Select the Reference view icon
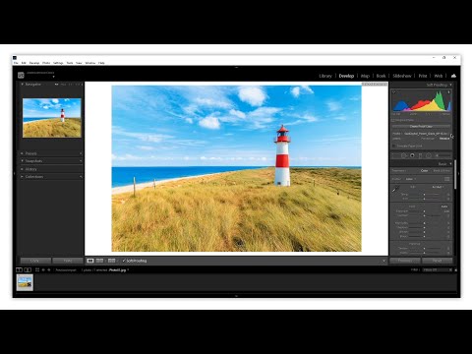 [x=99, y=261]
